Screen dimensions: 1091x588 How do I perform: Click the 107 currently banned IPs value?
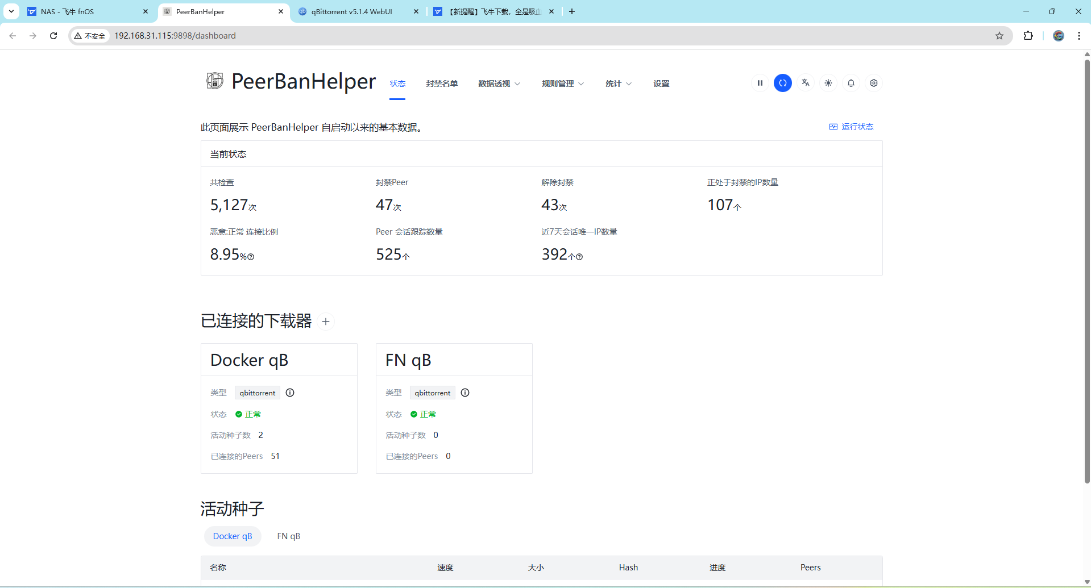pyautogui.click(x=720, y=205)
